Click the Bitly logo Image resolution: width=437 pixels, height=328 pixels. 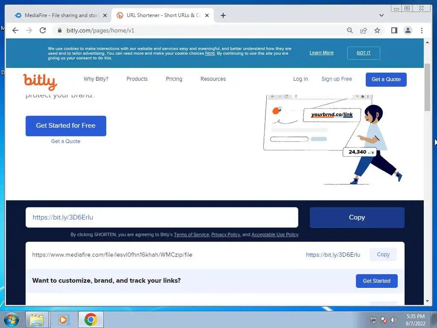click(40, 82)
